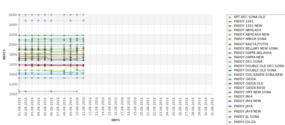The height and width of the screenshot is (125, 285).
Task: Click the 1000 rate axis label
Action: (13, 94)
